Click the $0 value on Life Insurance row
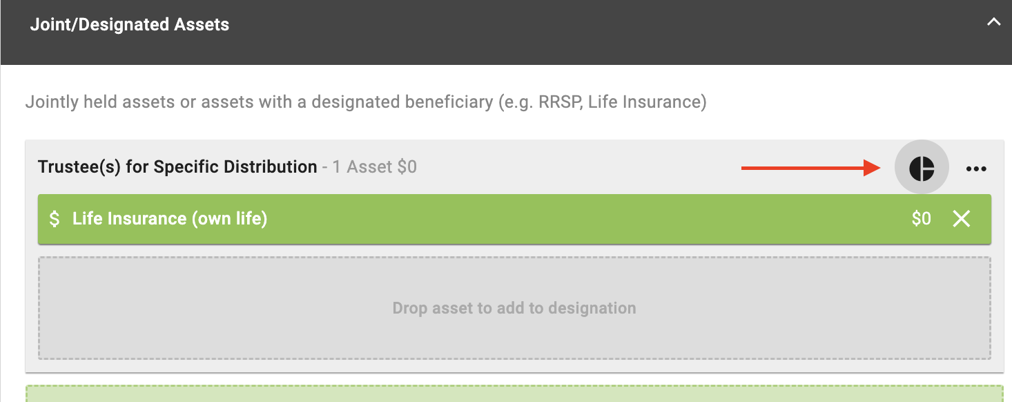The height and width of the screenshot is (402, 1012). [921, 219]
